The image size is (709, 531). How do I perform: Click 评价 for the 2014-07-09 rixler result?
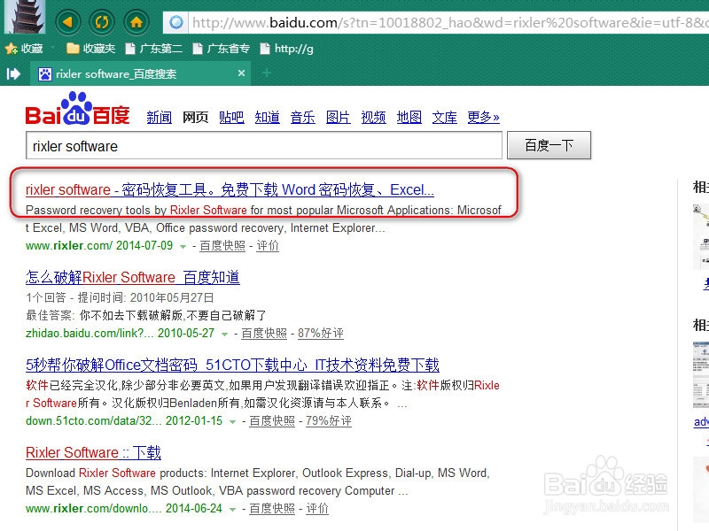(x=268, y=246)
